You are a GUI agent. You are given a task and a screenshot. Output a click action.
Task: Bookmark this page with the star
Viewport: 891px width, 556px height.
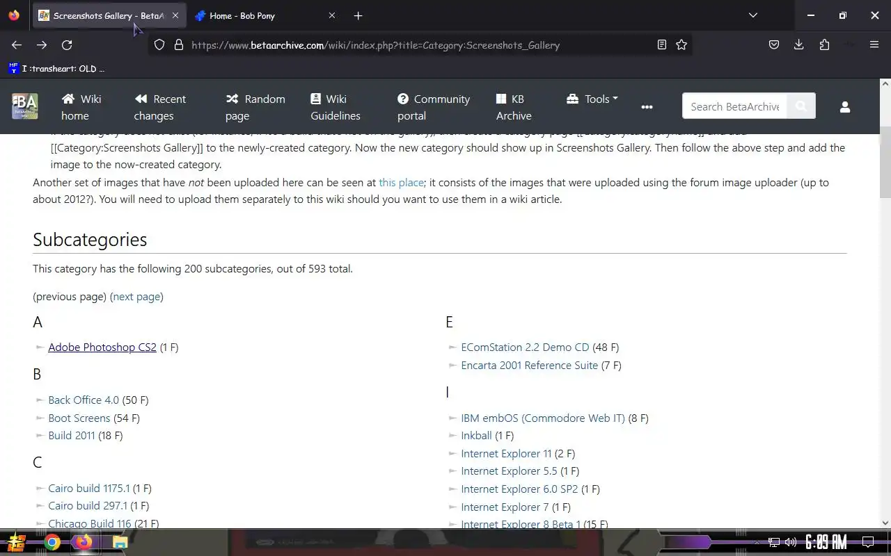pyautogui.click(x=681, y=45)
